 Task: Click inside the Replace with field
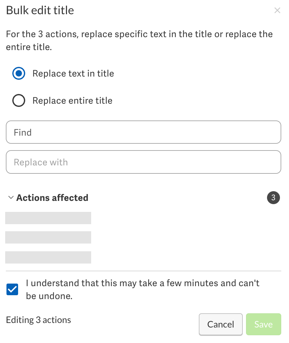[144, 162]
